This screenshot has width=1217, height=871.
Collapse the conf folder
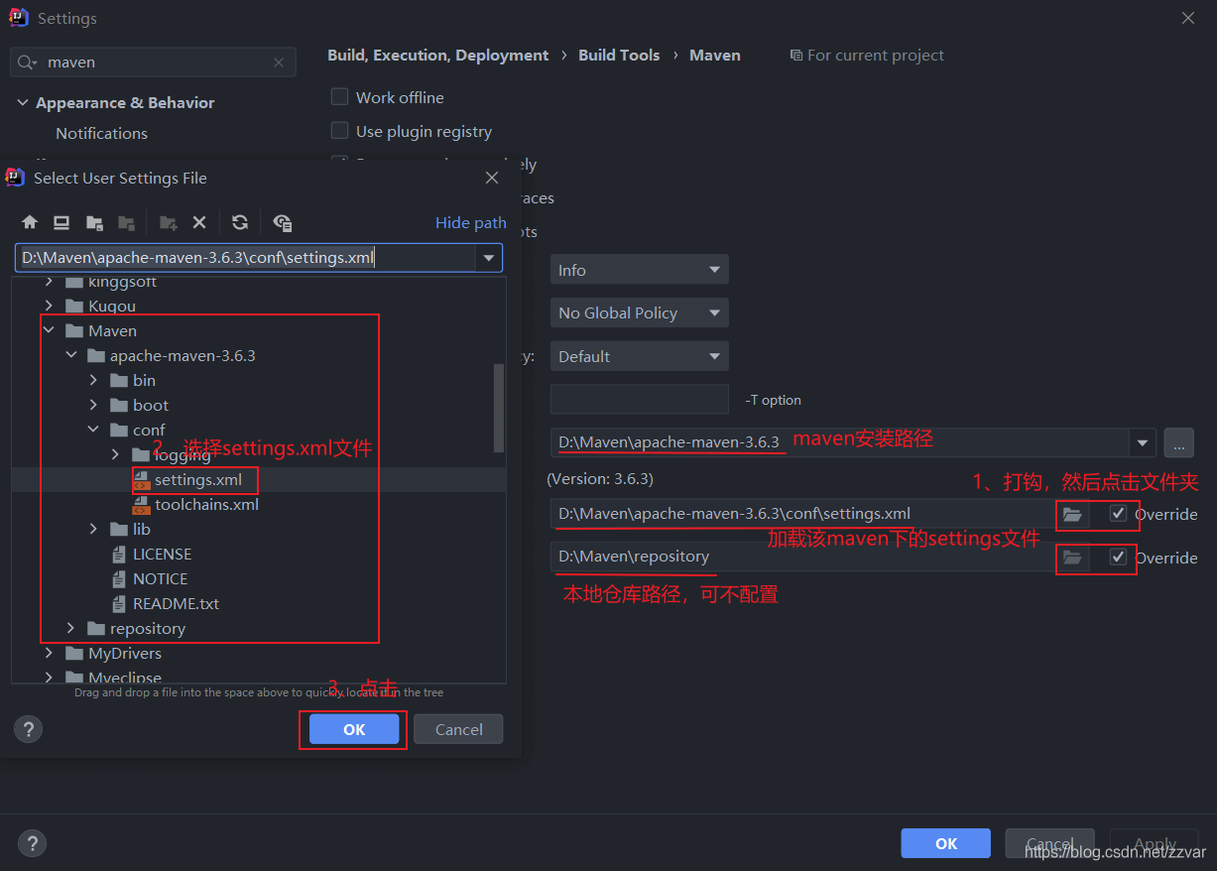click(x=94, y=430)
